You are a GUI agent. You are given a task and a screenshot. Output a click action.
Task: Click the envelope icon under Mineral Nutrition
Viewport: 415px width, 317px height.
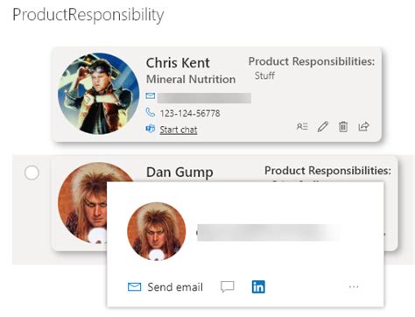pos(151,95)
